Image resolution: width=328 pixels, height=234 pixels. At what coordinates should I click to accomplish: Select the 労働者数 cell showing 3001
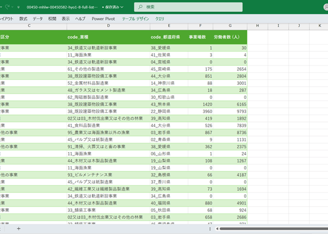230,83
